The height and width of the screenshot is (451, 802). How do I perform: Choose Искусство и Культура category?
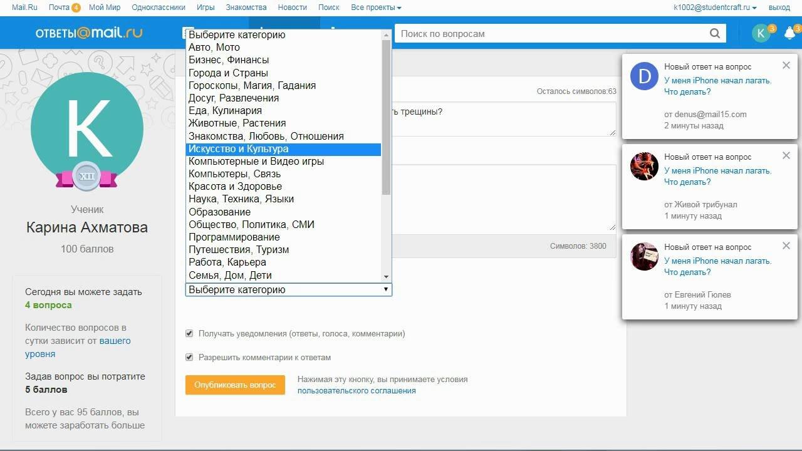click(284, 149)
